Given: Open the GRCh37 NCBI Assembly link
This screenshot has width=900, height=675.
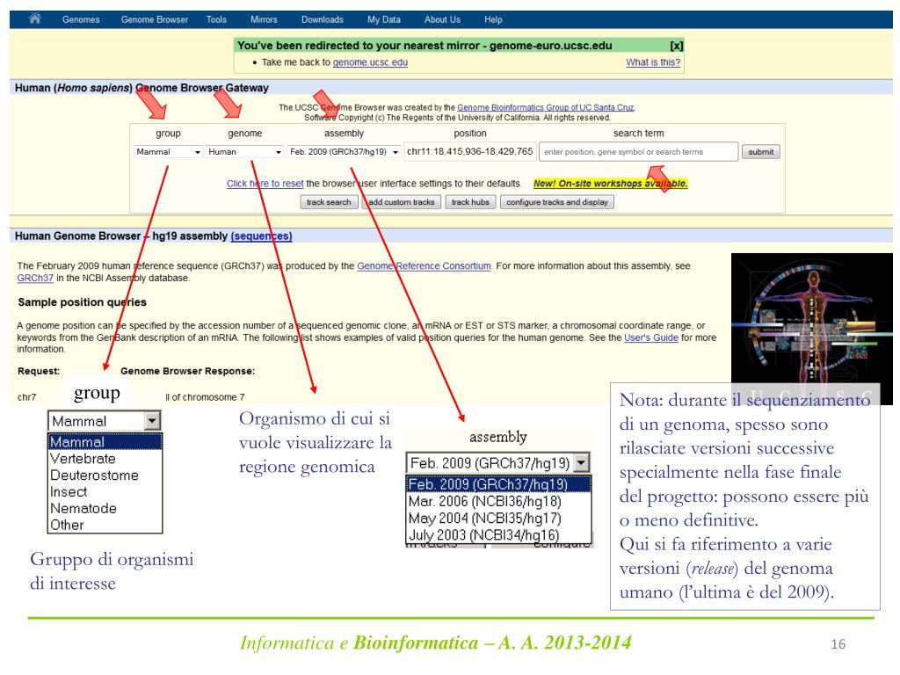Looking at the screenshot, I should (35, 278).
